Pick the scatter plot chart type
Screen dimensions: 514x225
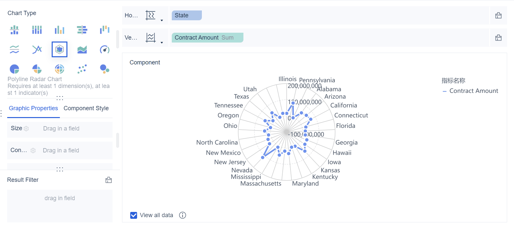[82, 69]
